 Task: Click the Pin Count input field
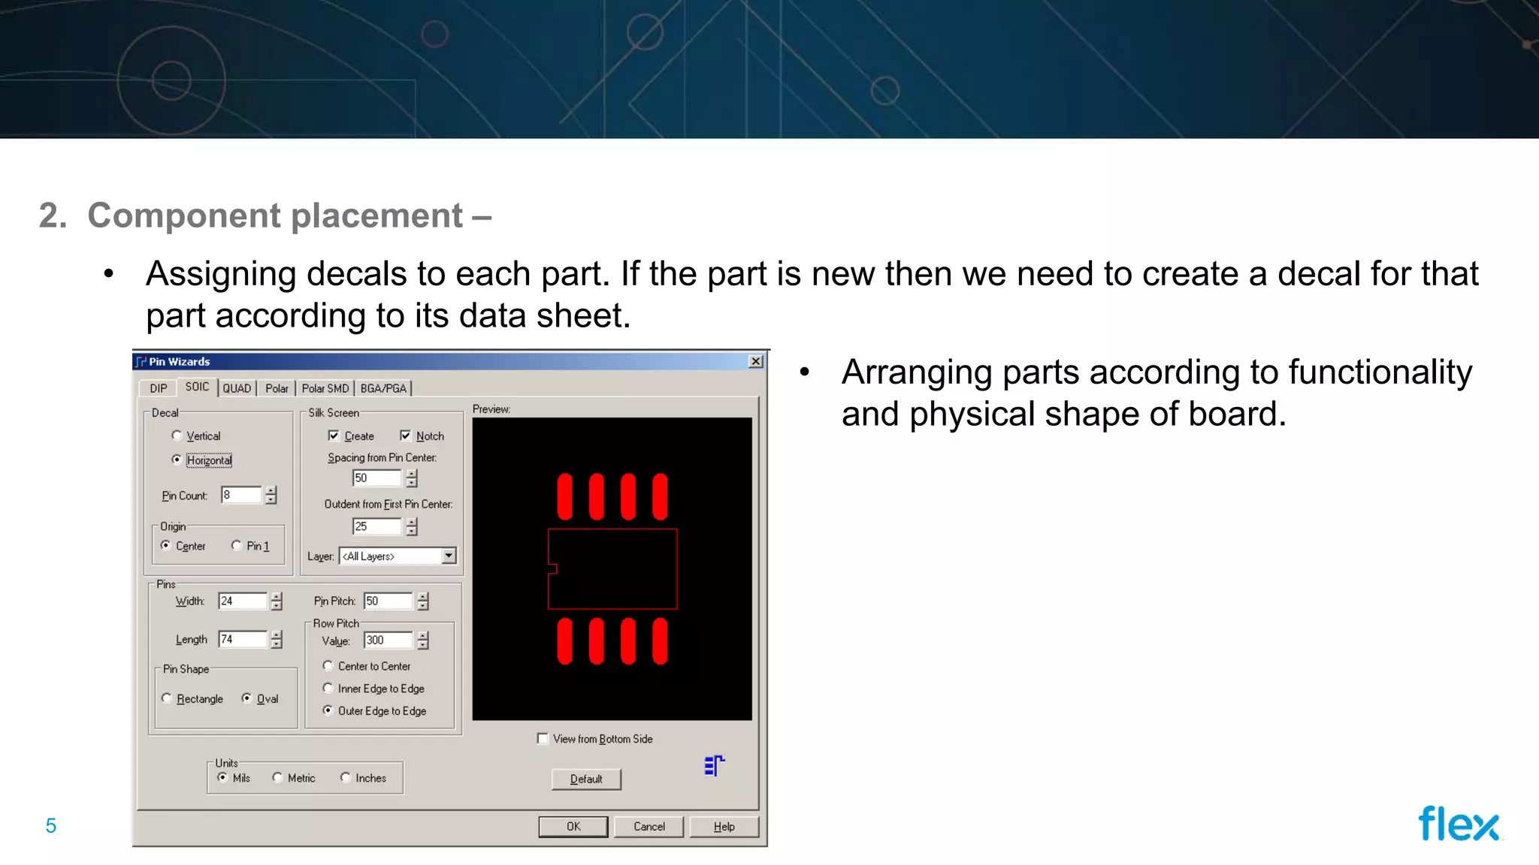(242, 495)
